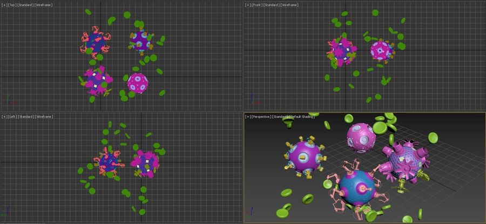
Task: Open [Standard] menu in the Top viewport
Action: click(x=26, y=4)
